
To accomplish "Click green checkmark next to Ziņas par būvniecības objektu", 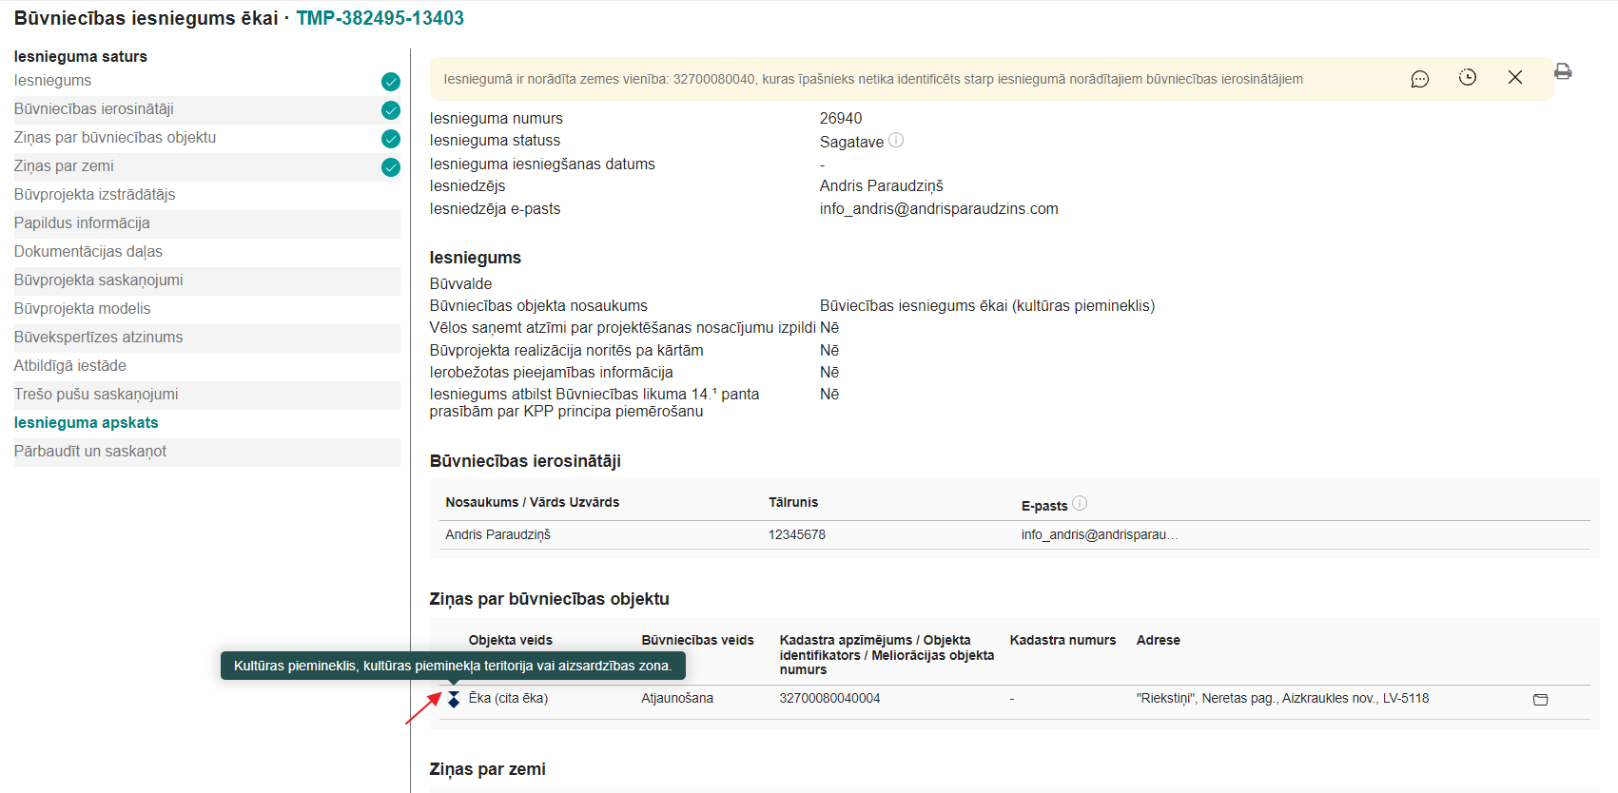I will tap(391, 139).
